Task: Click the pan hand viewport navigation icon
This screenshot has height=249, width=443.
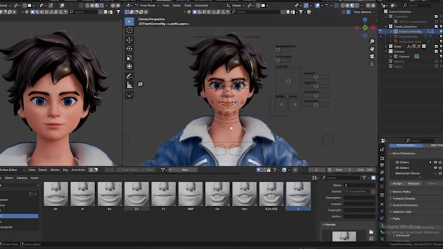Action: [372, 49]
